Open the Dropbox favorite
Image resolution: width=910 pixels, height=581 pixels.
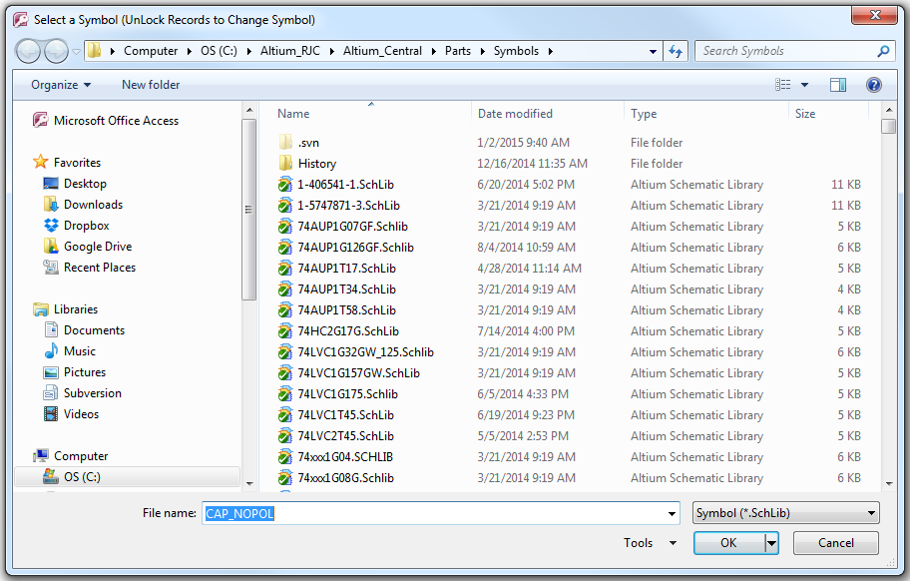(x=86, y=226)
